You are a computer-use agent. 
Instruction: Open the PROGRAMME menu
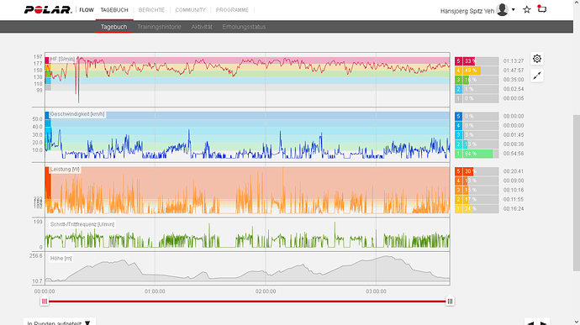[232, 10]
